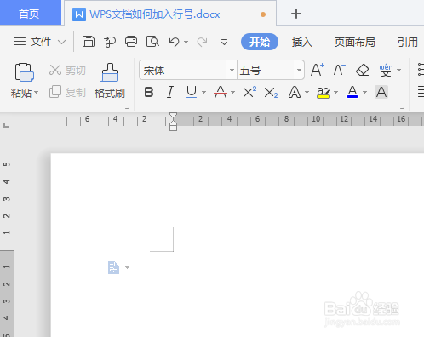Open highlight color dropdown arrow
Viewport: 424px width, 337px height.
[x=336, y=92]
